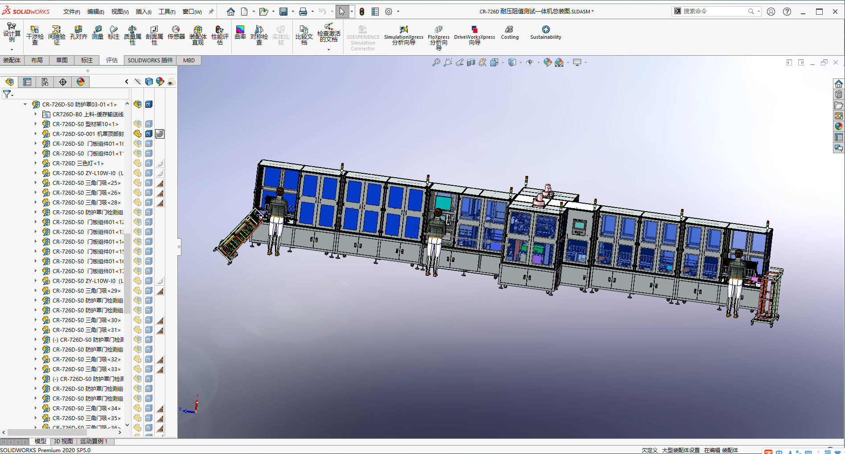Image resolution: width=845 pixels, height=454 pixels.
Task: Toggle display mode for CR-726D-S0 三角门吸<26>
Action: [149, 192]
